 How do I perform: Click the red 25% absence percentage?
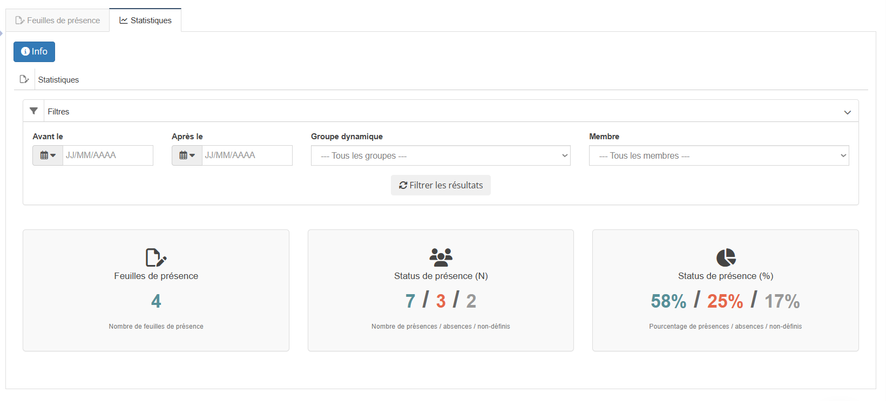pyautogui.click(x=725, y=301)
